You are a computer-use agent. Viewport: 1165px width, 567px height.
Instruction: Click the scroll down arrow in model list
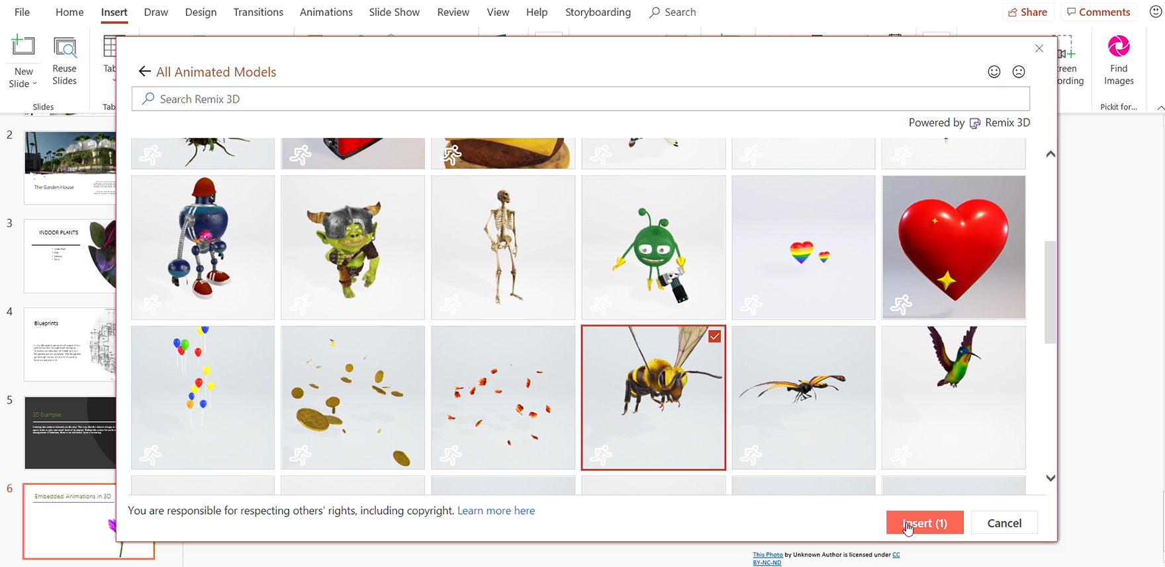pos(1050,478)
